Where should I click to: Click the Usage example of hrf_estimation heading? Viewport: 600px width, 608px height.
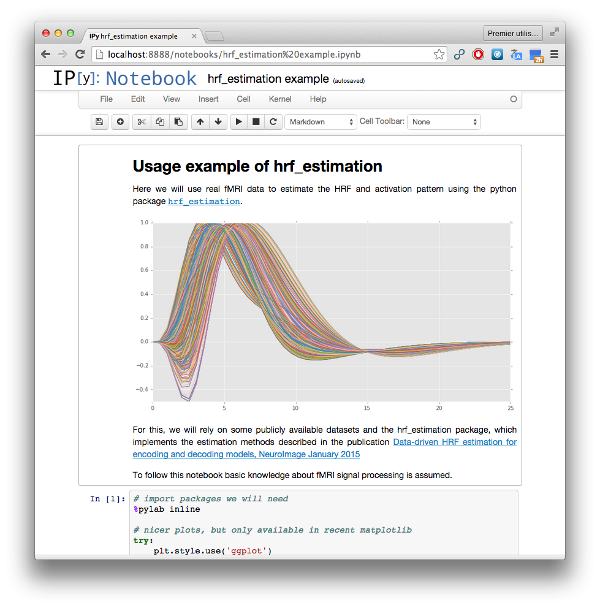pyautogui.click(x=257, y=166)
